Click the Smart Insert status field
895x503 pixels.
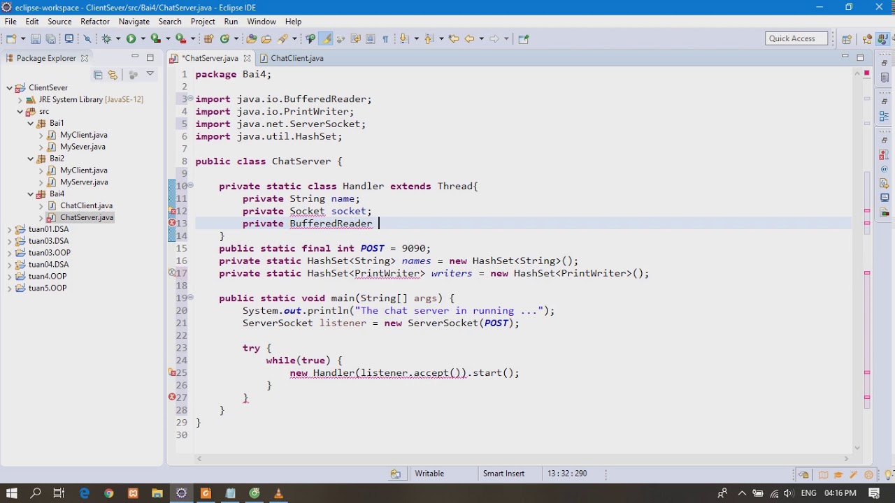pos(503,473)
